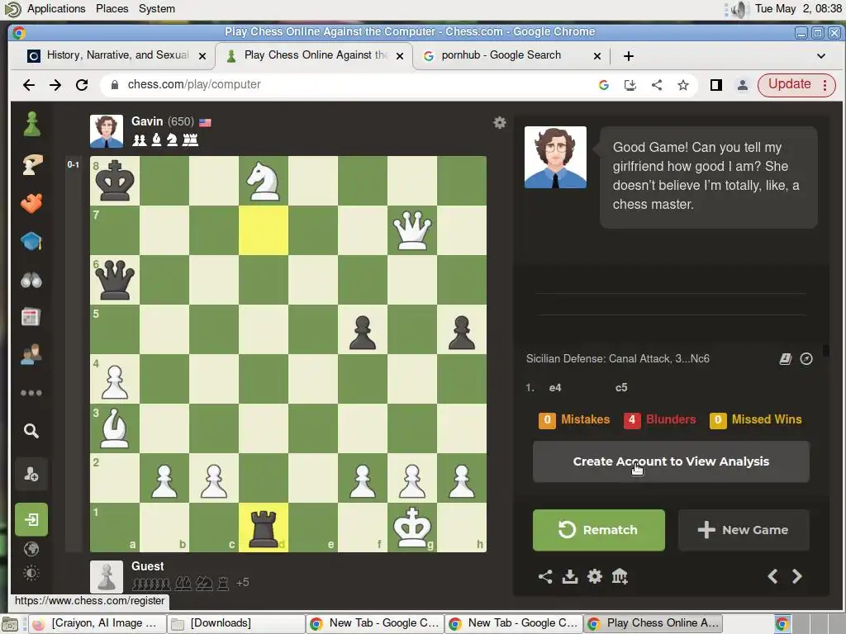Click the large Gavin portrait in chat

click(555, 158)
